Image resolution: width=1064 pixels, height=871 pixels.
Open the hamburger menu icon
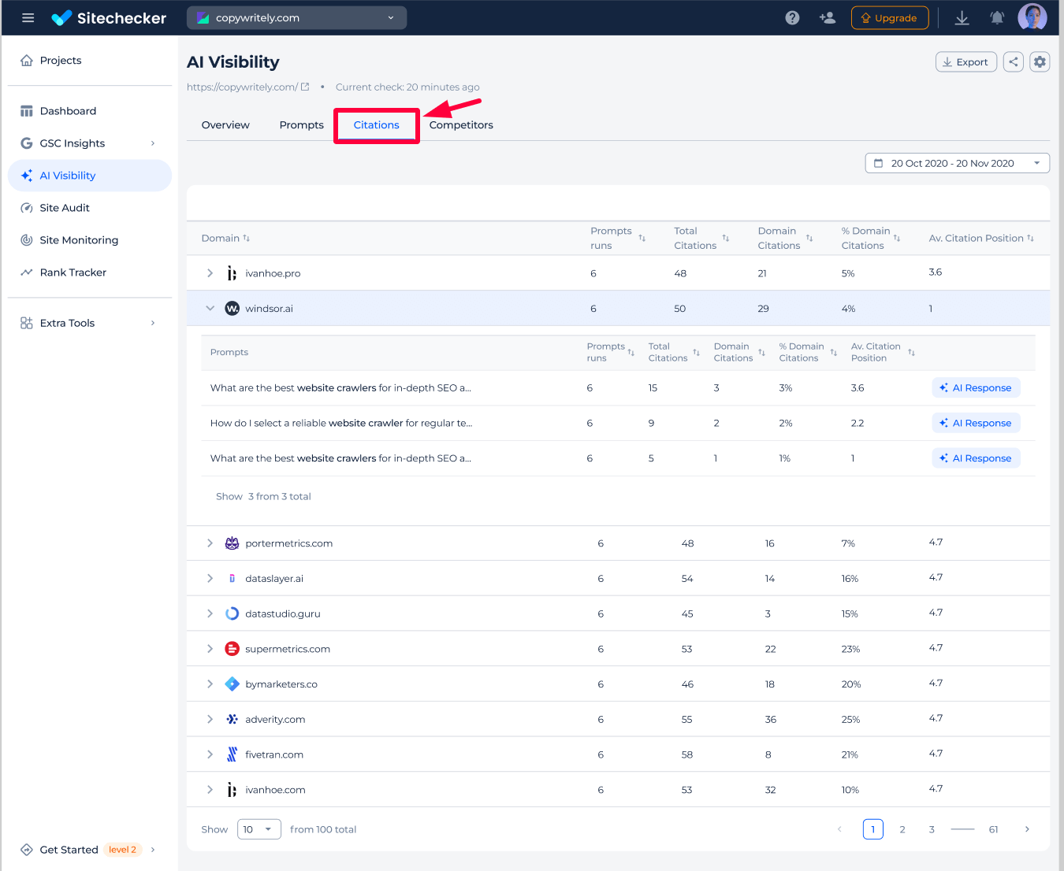click(x=28, y=18)
